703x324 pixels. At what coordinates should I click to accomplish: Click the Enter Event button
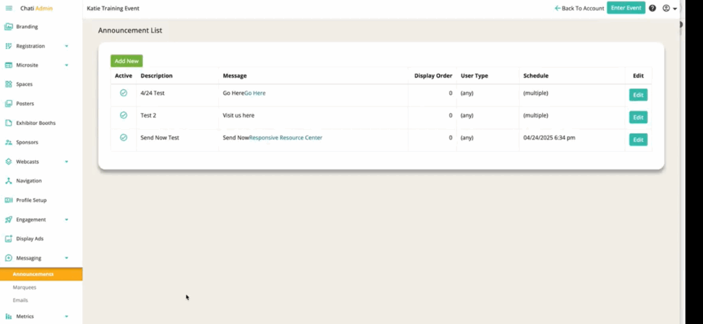pyautogui.click(x=626, y=8)
